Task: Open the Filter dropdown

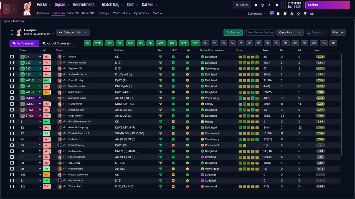Action: 338,33
